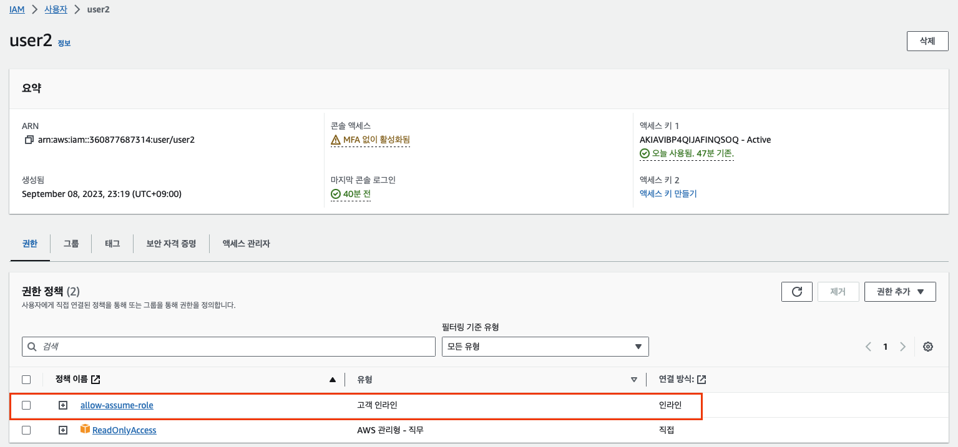Viewport: 958px width, 447px height.
Task: Select the allow-assume-role policy checkbox
Action: (26, 405)
